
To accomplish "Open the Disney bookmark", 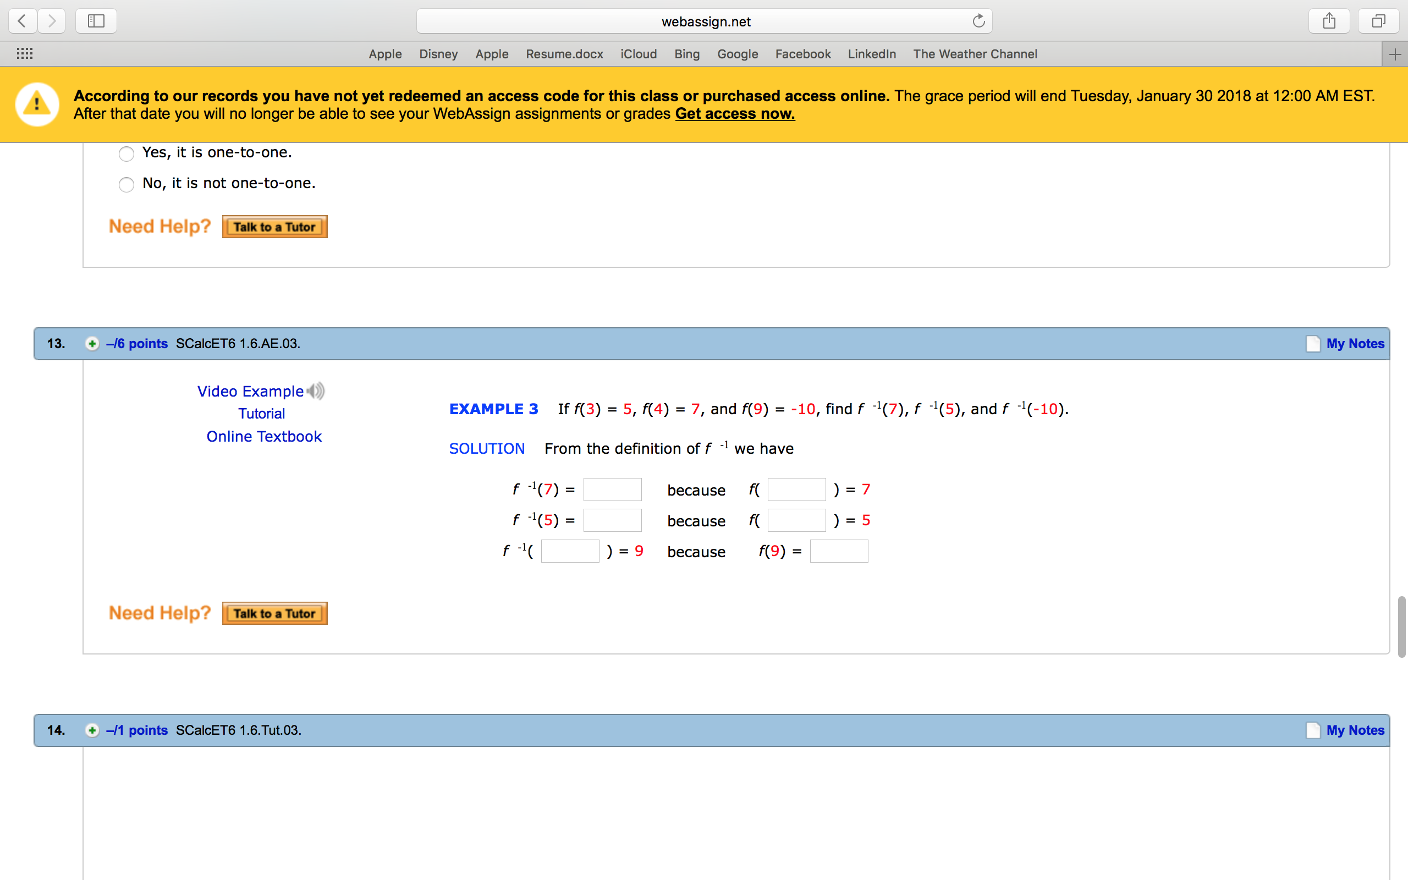I will pyautogui.click(x=438, y=54).
